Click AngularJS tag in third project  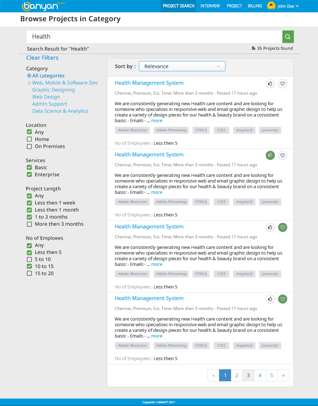click(x=244, y=274)
